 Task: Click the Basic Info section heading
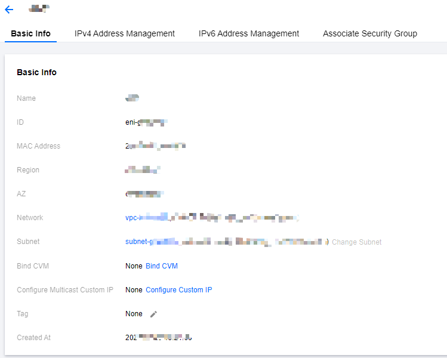[x=36, y=72]
